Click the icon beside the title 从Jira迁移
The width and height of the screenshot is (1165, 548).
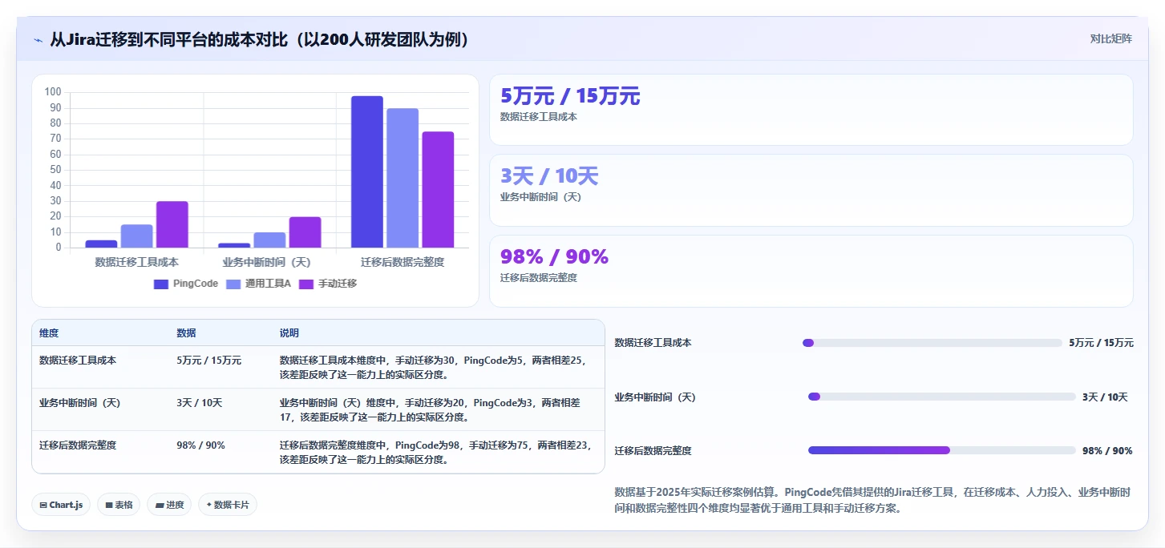click(38, 40)
